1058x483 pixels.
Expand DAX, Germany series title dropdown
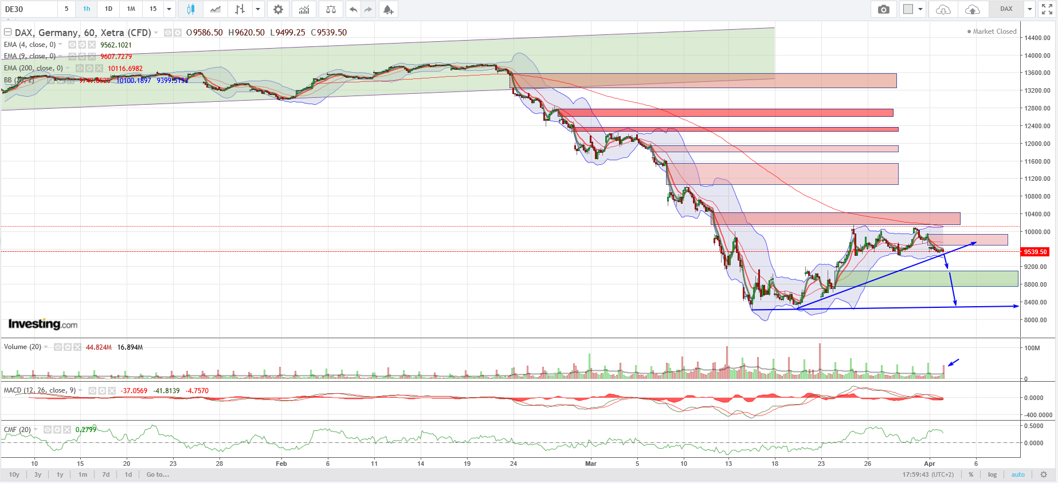pos(156,33)
